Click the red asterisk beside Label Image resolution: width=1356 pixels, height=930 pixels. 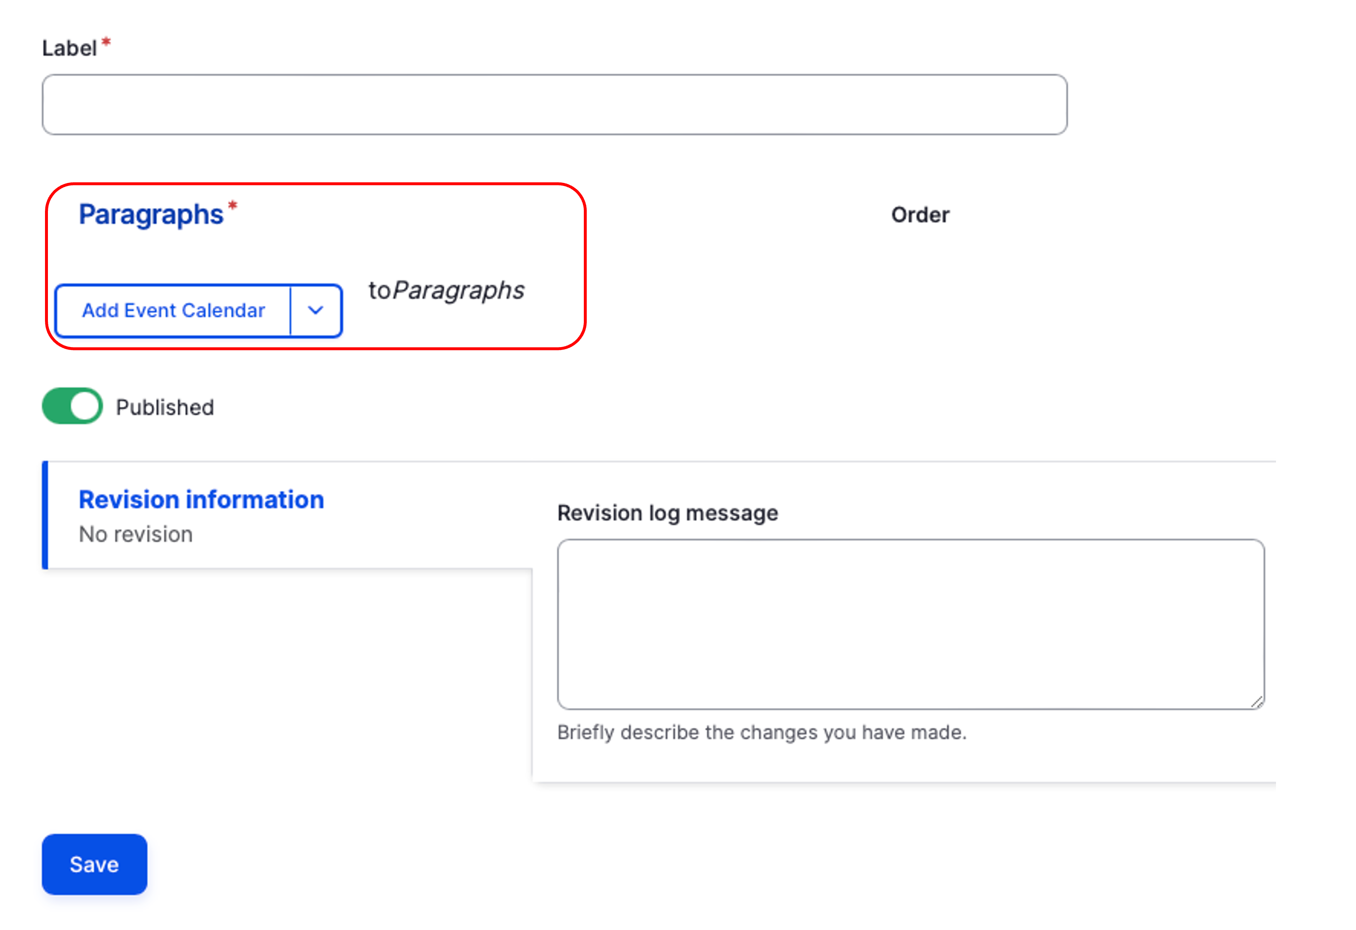(106, 41)
